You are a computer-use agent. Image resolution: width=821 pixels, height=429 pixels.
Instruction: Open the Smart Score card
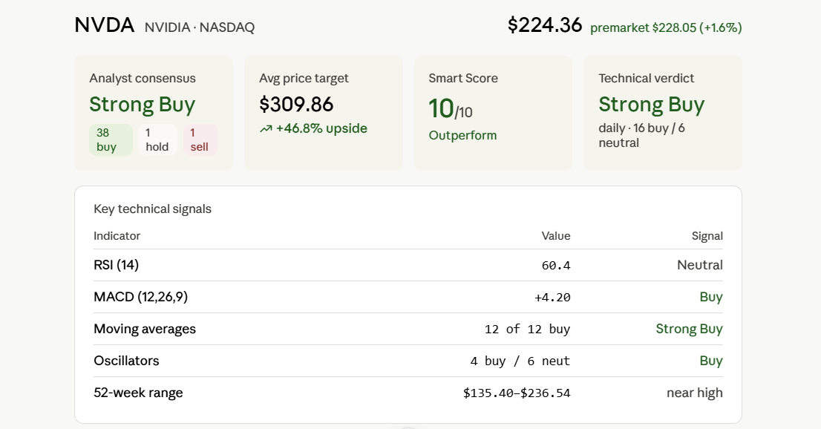(493, 113)
